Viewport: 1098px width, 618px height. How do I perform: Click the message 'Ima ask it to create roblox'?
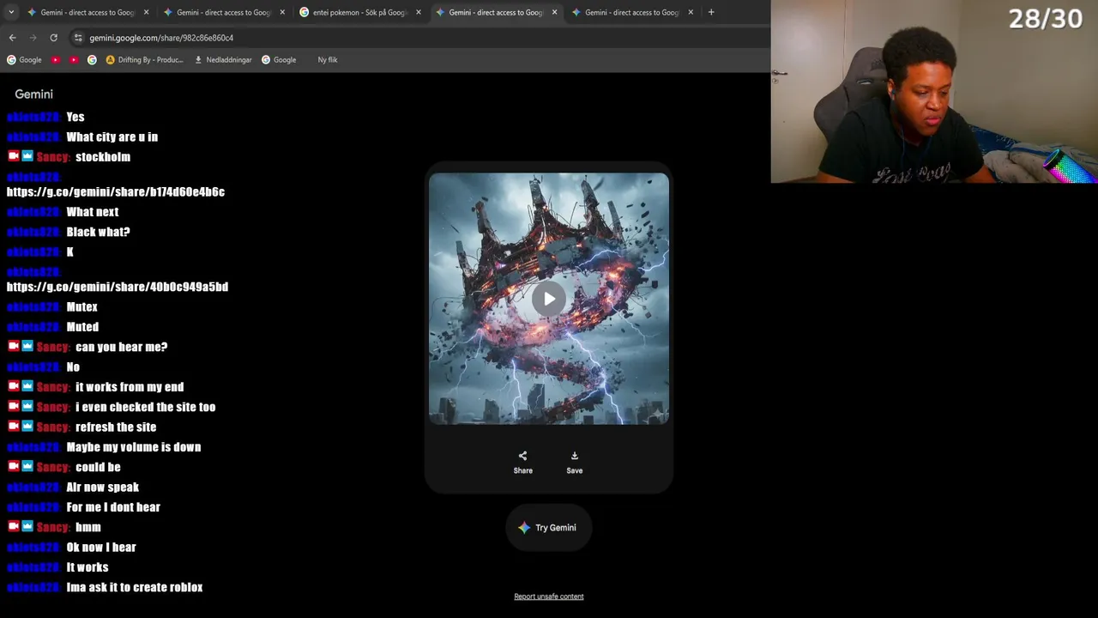click(x=135, y=587)
